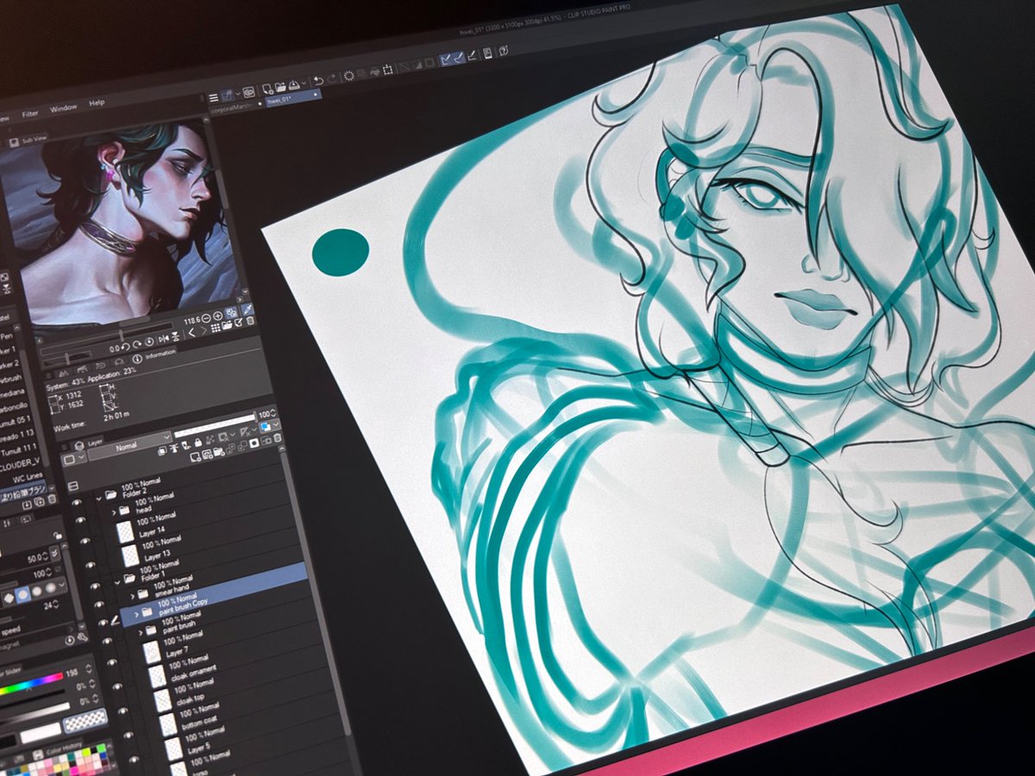This screenshot has width=1035, height=776.
Task: Hide the head folder eye icon
Action: pos(81,520)
